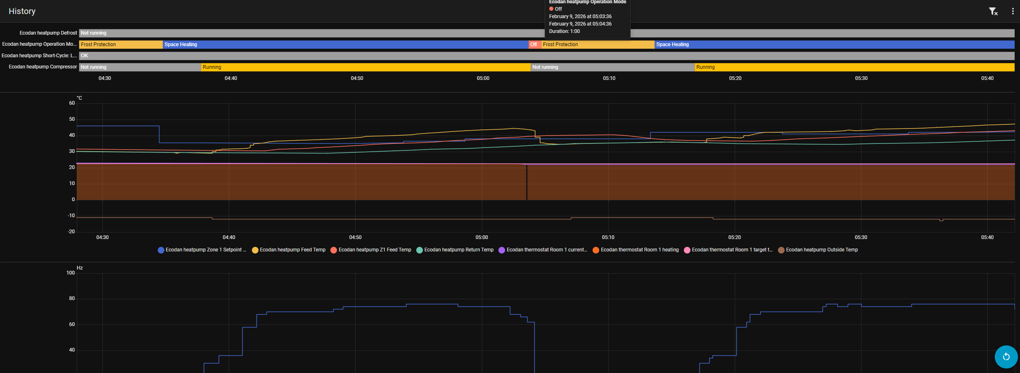The width and height of the screenshot is (1020, 373).
Task: Open the Ecodan heatpump Compressor entity label
Action: pos(43,67)
